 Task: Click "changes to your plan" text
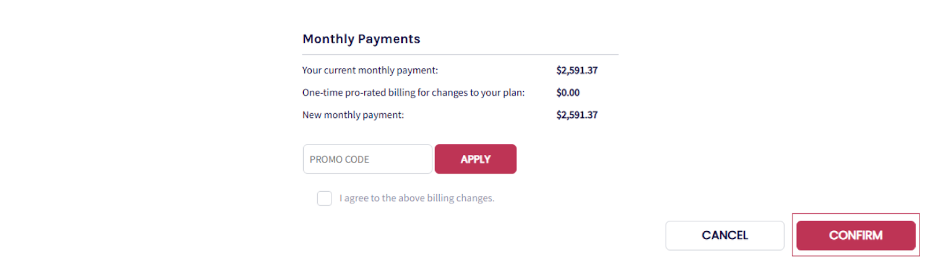478,92
